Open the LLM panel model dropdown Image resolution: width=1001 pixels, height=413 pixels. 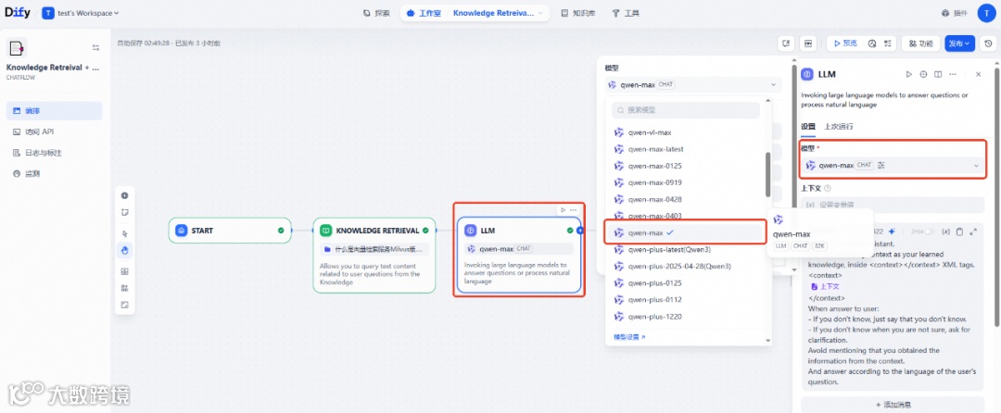click(892, 166)
